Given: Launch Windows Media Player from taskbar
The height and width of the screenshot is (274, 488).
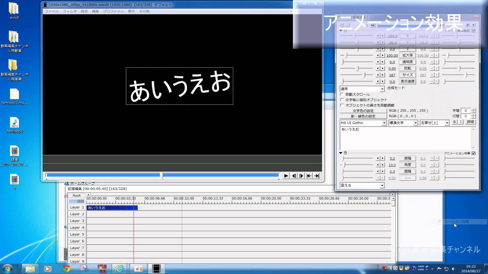Looking at the screenshot, I should (47, 269).
